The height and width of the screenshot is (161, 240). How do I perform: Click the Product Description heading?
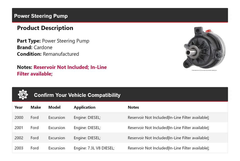(45, 28)
